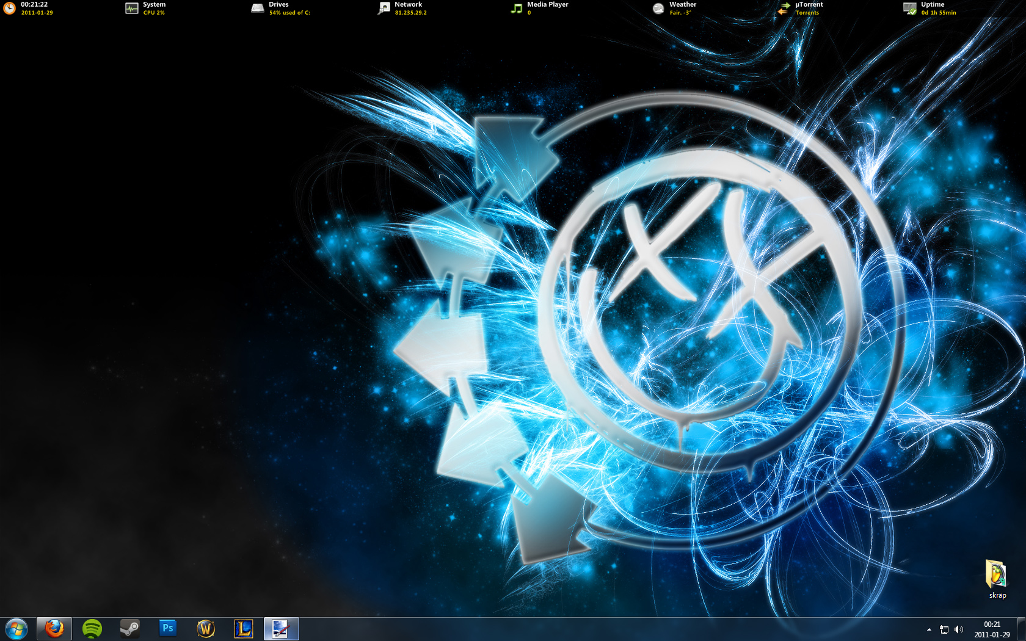The image size is (1026, 641).
Task: Click the '00:21:22' time in top bar
Action: 34,4
